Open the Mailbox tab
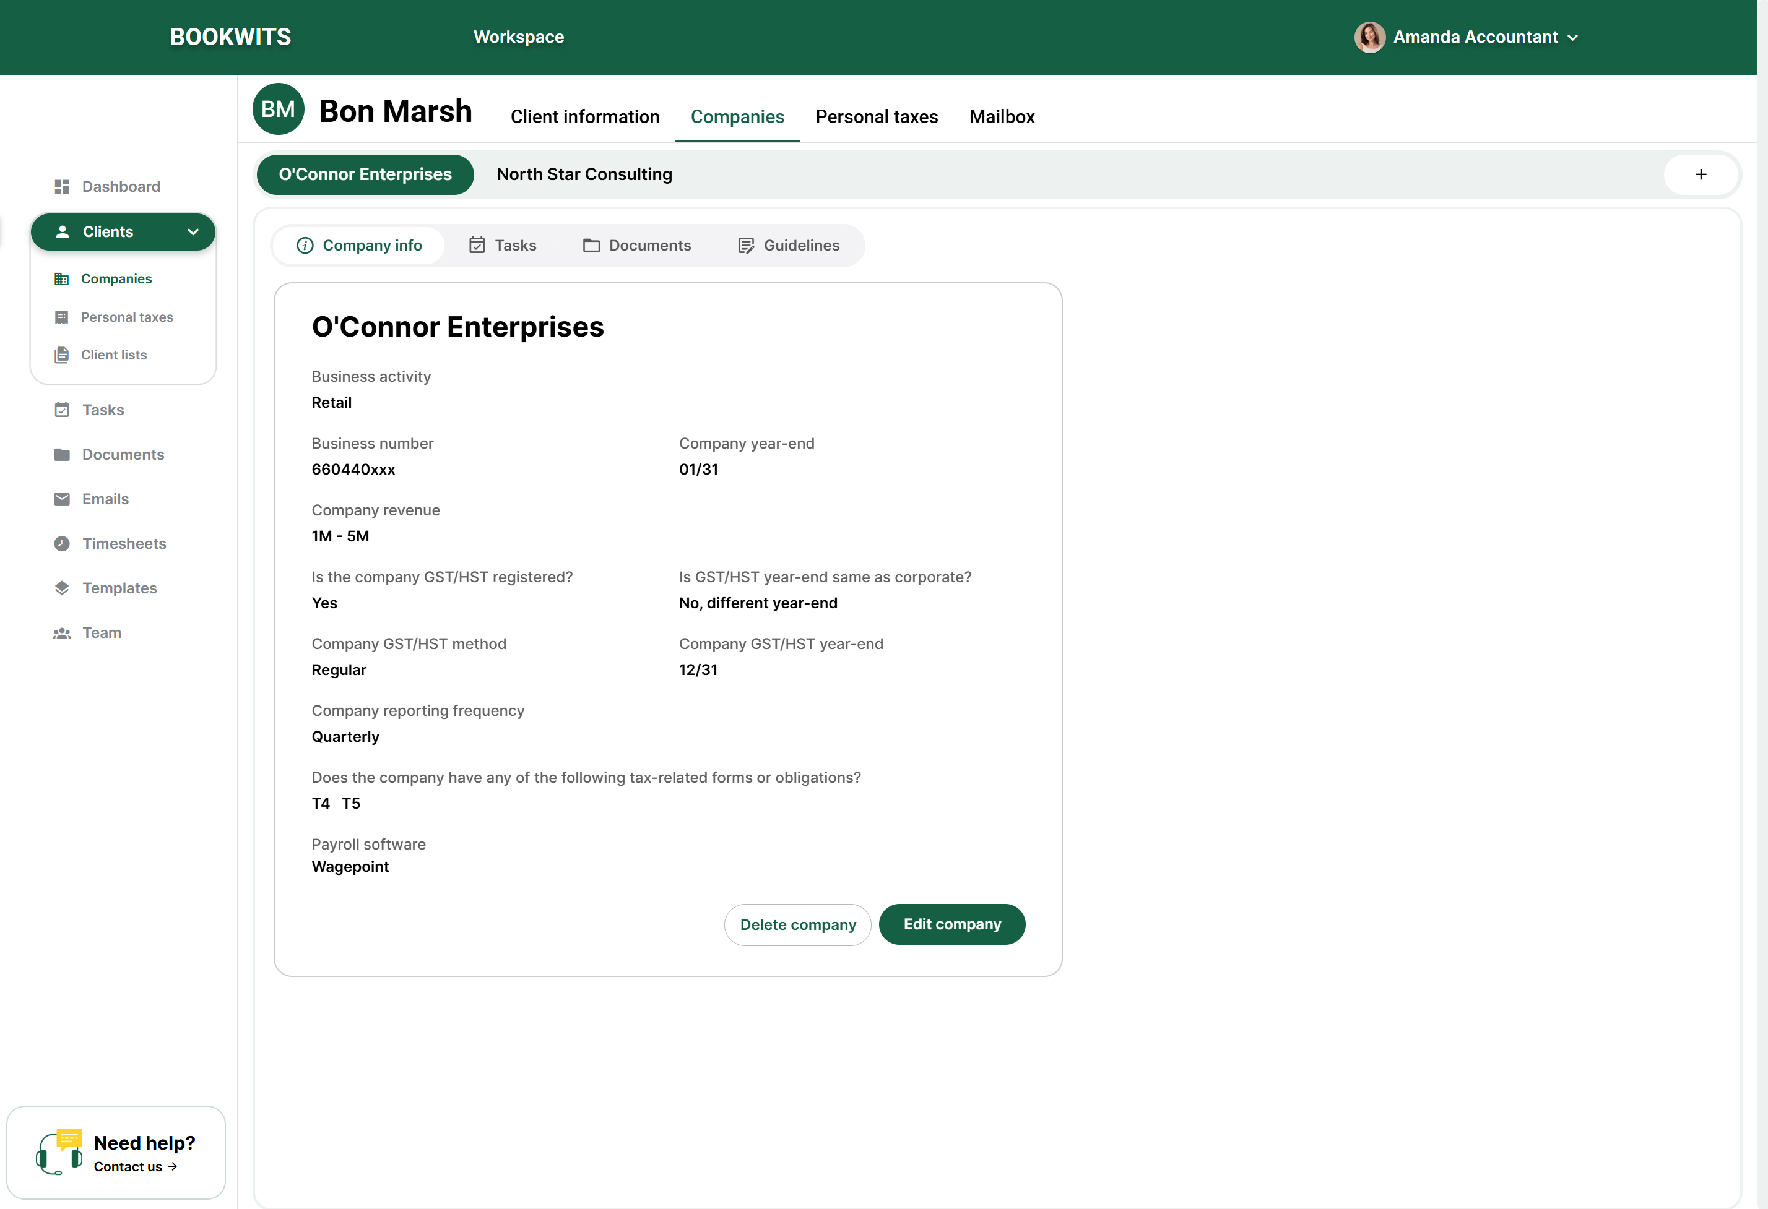 tap(1002, 116)
